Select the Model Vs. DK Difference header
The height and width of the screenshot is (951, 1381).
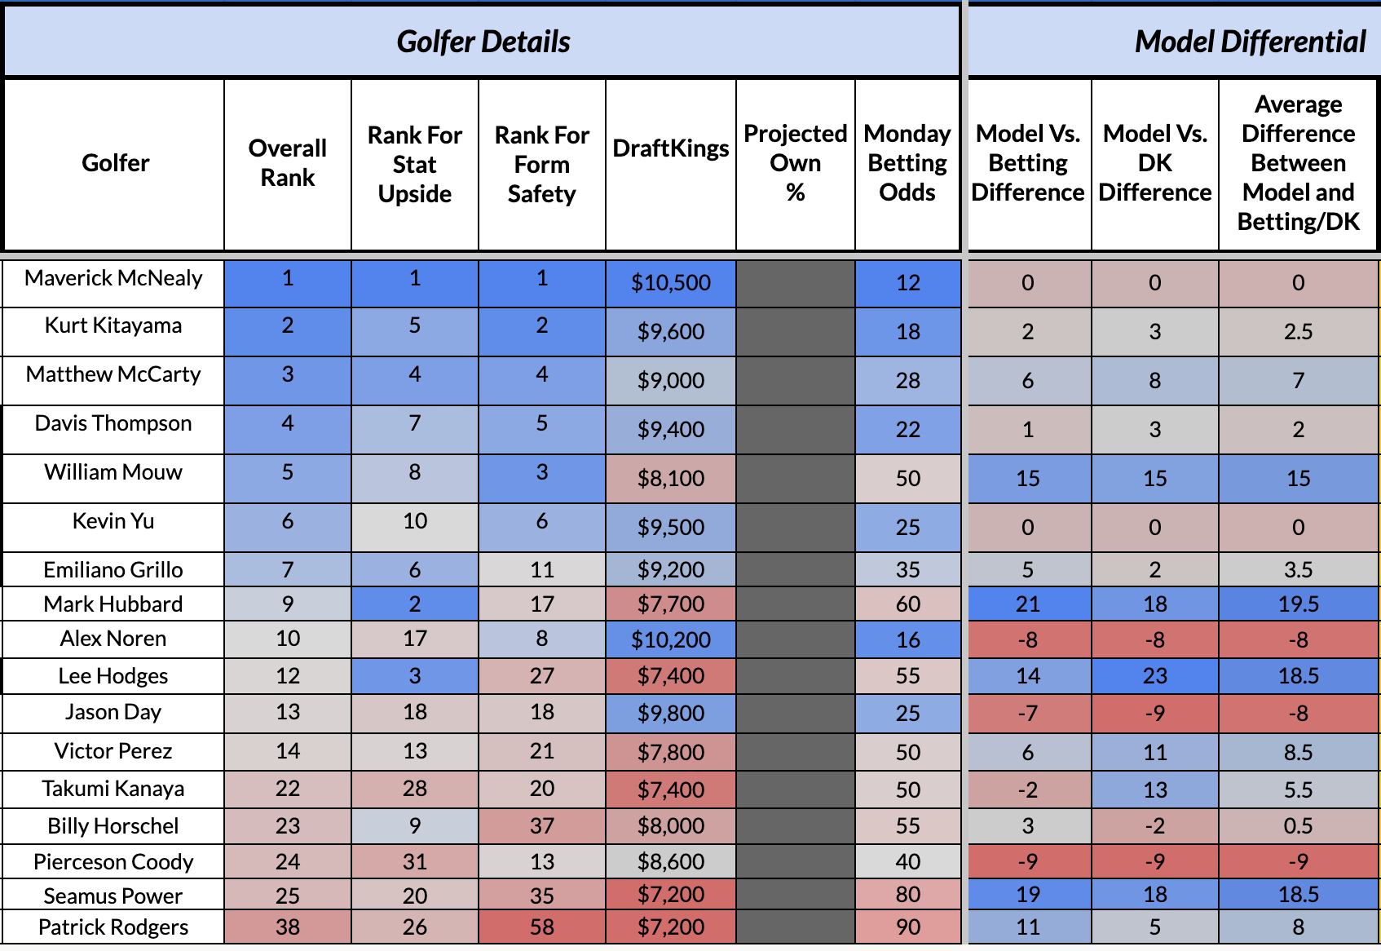[x=1154, y=162]
